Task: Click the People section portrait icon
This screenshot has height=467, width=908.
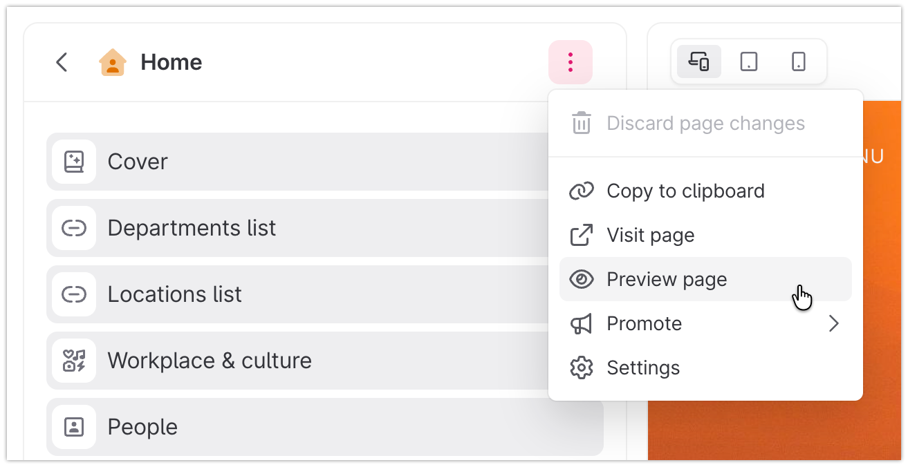Action: pos(74,427)
